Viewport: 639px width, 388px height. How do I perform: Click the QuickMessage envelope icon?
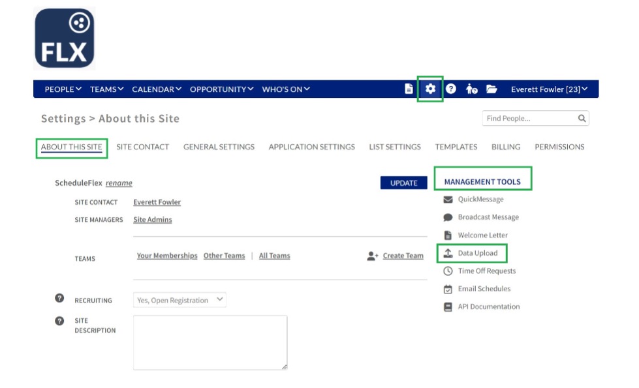click(448, 200)
